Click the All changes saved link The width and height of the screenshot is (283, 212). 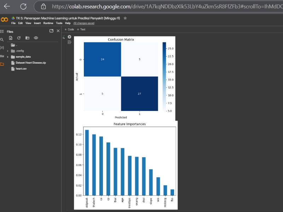84,23
